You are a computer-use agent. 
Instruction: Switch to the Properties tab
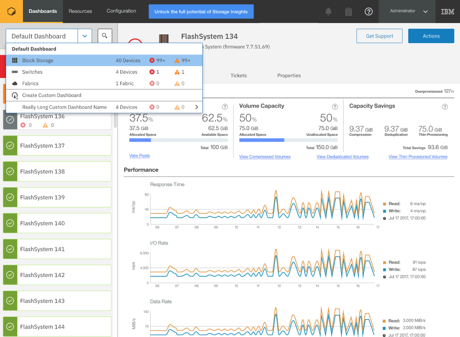289,75
